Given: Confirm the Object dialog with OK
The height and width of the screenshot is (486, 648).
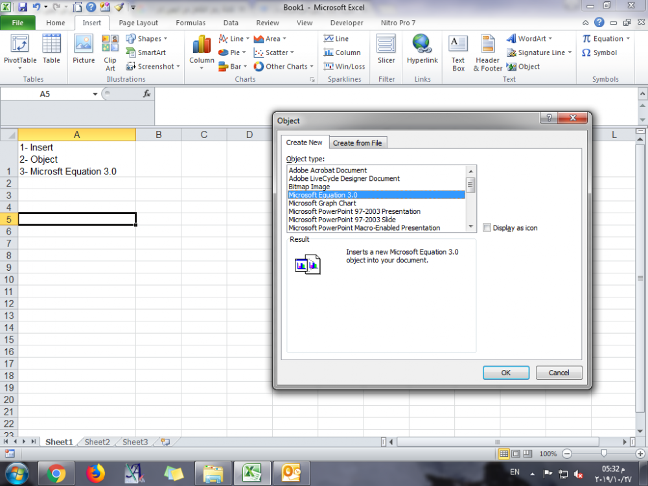Looking at the screenshot, I should tap(506, 373).
